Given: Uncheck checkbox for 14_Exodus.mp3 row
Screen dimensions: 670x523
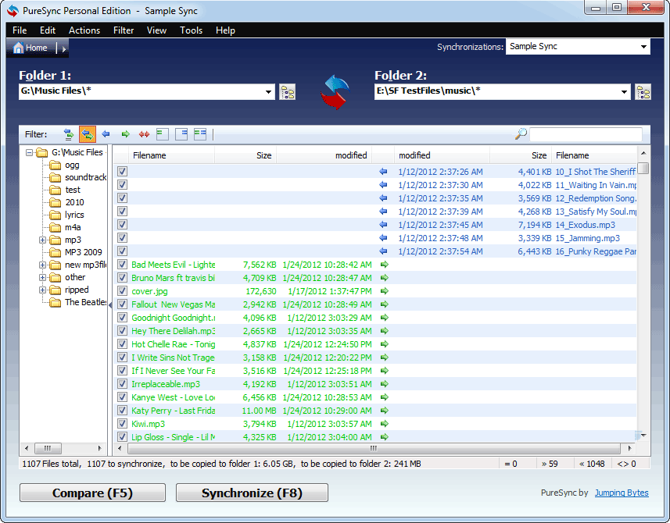Looking at the screenshot, I should 122,225.
